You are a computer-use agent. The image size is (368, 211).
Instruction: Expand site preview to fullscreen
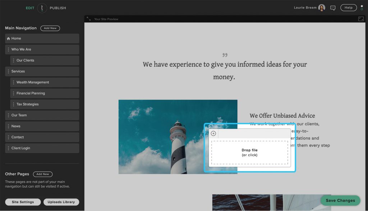(x=361, y=19)
